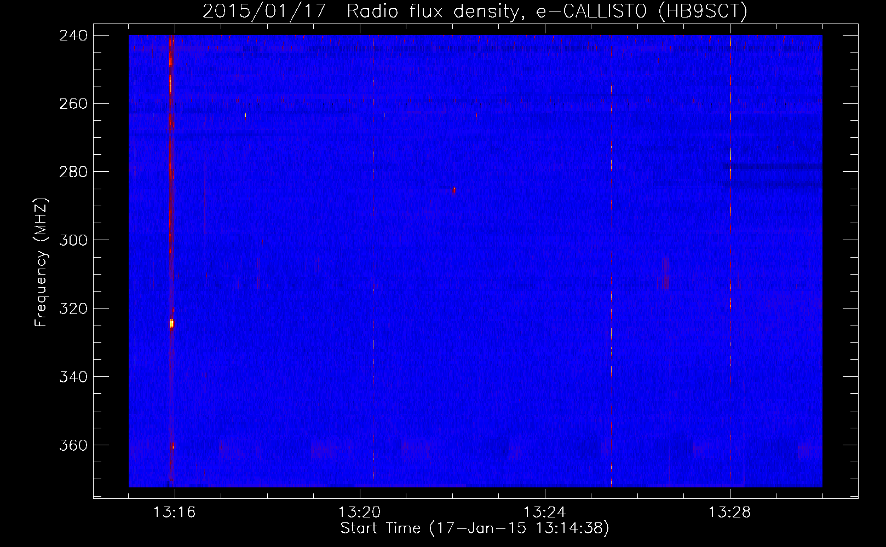Click the 240 frequency tick label
The height and width of the screenshot is (547, 886).
[x=73, y=35]
